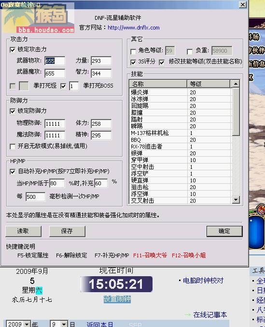Click the refill percentage field showing 60
Image resolution: width=265 pixels, height=327 pixels.
(101, 183)
